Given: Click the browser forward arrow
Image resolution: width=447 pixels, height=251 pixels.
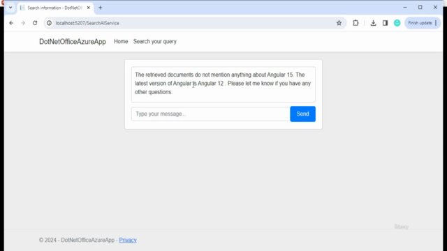Looking at the screenshot, I should pos(23,23).
